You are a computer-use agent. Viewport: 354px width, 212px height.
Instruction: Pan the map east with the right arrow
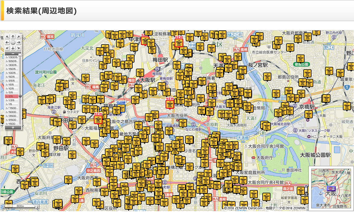point(18,42)
